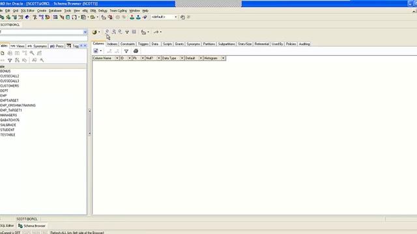Open the Pk column header dropdown arrow
This screenshot has width=417, height=234.
click(x=143, y=58)
